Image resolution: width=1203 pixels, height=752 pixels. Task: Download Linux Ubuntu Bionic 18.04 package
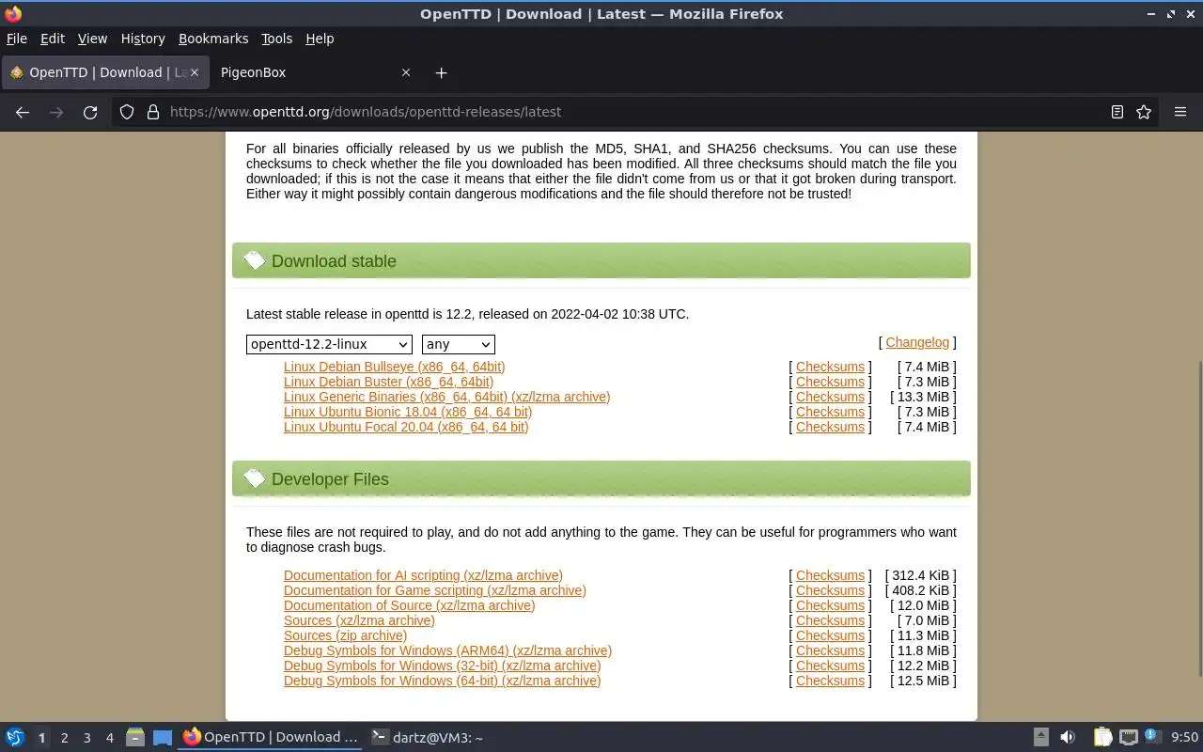[x=408, y=412]
